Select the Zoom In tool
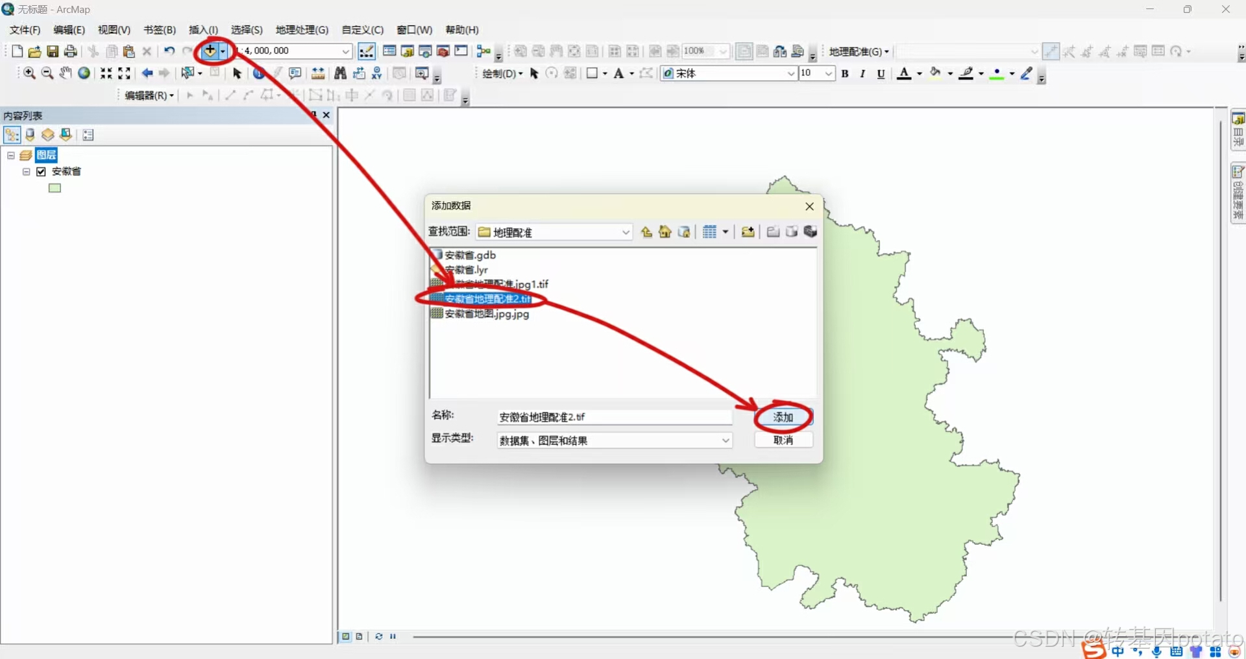This screenshot has width=1246, height=659. pyautogui.click(x=29, y=73)
